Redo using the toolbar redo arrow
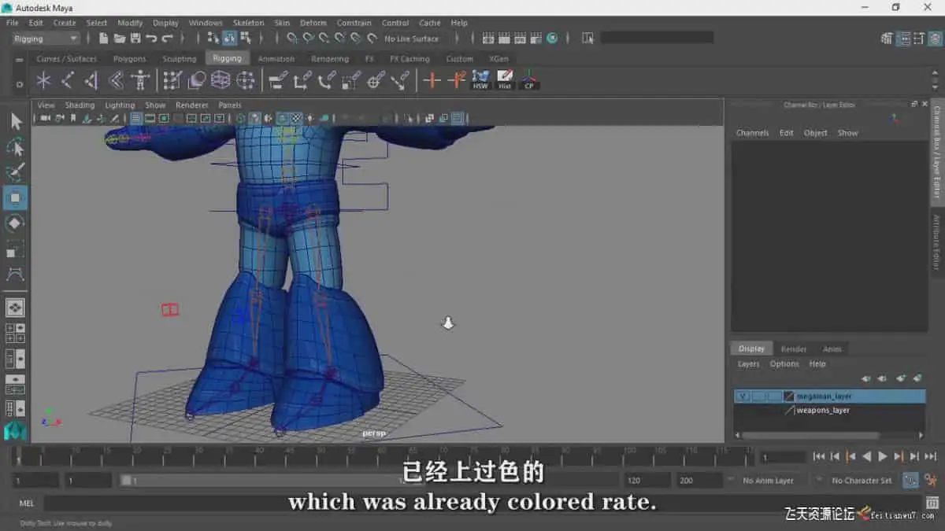 (166, 38)
